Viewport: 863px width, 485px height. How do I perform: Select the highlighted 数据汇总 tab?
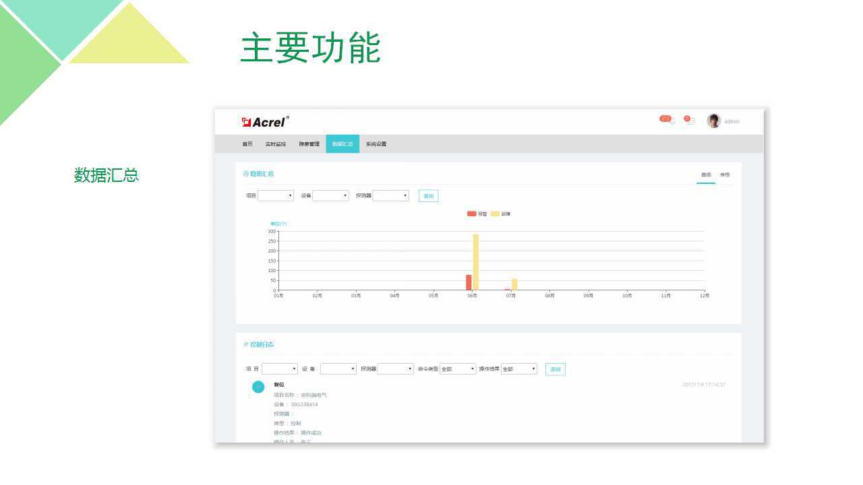[x=343, y=144]
